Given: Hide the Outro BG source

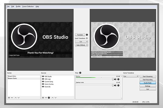Looking at the screenshot, I should (43, 87).
